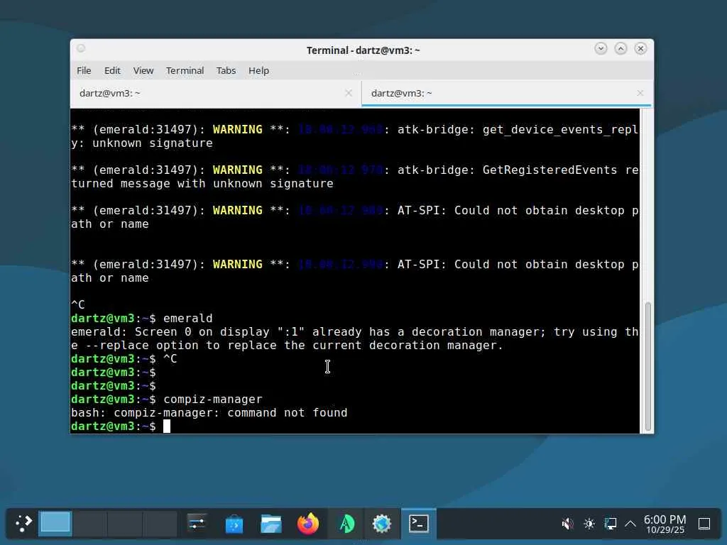Open the File menu
The width and height of the screenshot is (727, 545).
tap(84, 70)
